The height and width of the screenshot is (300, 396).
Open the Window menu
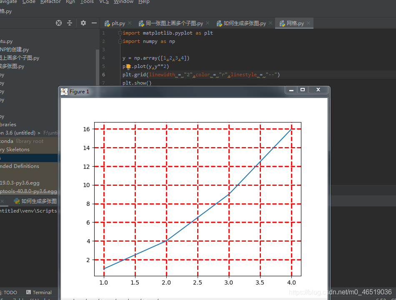pos(123,2)
